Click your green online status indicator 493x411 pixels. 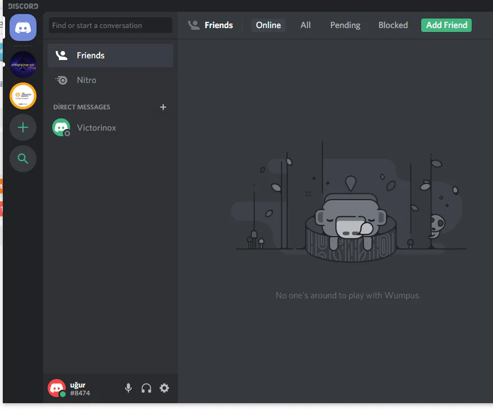coord(62,393)
